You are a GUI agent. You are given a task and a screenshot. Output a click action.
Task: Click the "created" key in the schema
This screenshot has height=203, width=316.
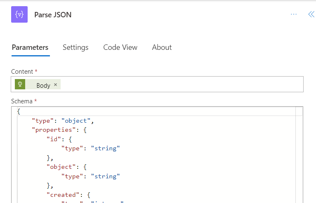coord(61,195)
